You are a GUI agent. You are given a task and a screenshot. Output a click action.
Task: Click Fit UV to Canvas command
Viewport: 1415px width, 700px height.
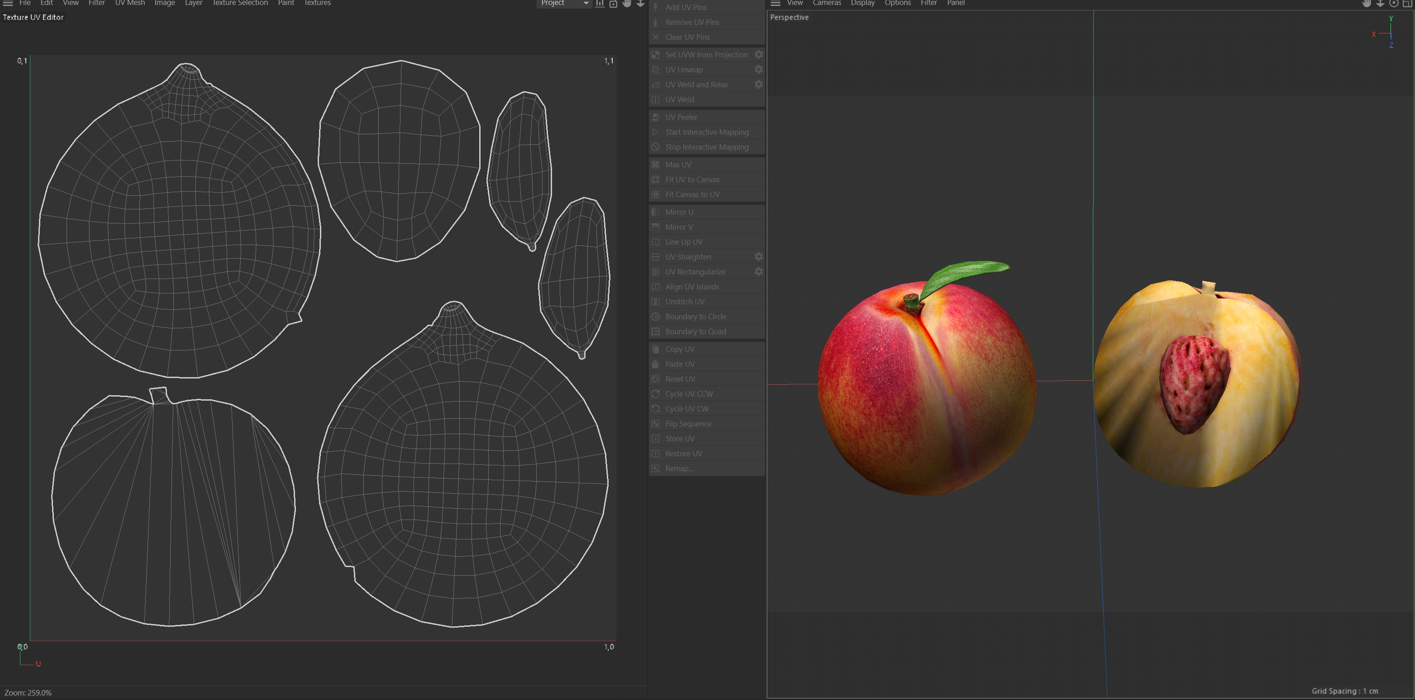[x=691, y=180]
